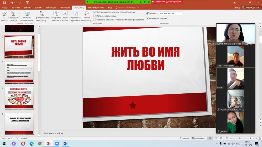Open the Online Presentation option

[x=27, y=16]
